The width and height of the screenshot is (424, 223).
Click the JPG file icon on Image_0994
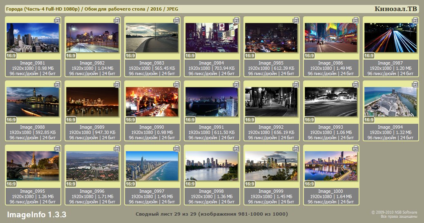pyautogui.click(x=415, y=84)
